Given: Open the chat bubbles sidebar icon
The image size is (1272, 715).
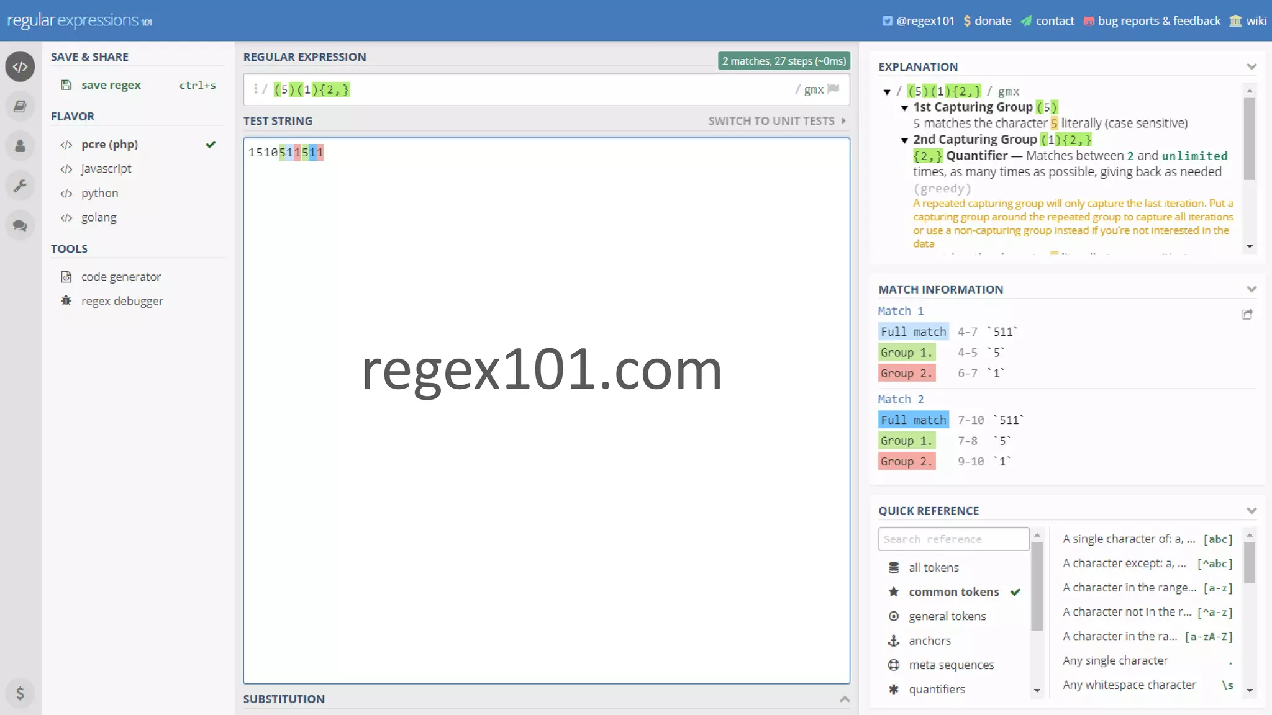Looking at the screenshot, I should pos(20,225).
